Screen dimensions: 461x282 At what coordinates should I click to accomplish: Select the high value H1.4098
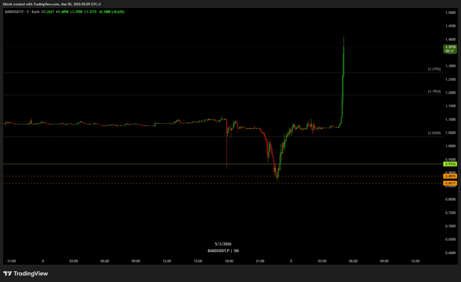tap(62, 12)
